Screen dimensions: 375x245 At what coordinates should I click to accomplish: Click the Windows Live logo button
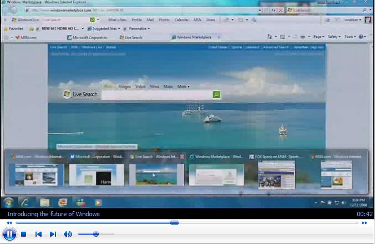pyautogui.click(x=26, y=20)
